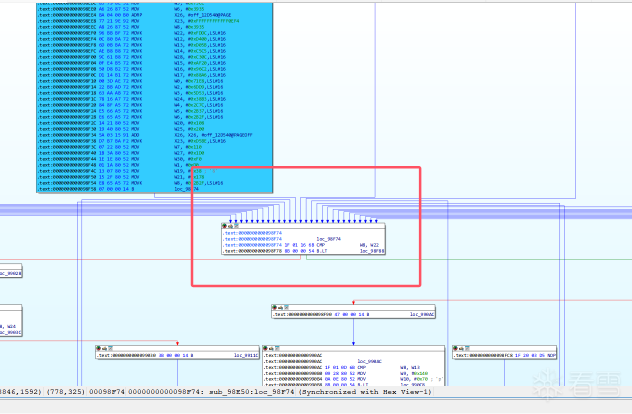632x414 pixels.
Task: Select the loc_98F88 operand of the B.LT instruction
Action: tap(372, 251)
